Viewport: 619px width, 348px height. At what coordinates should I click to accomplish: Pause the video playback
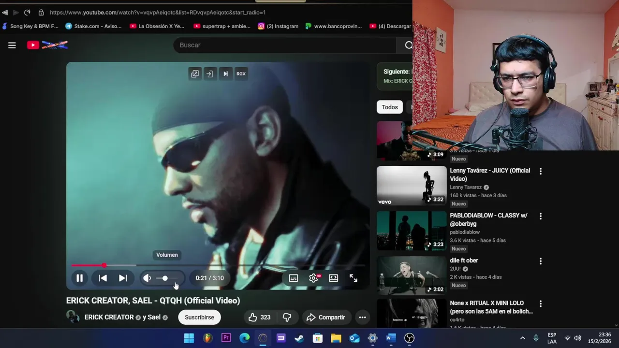(79, 278)
